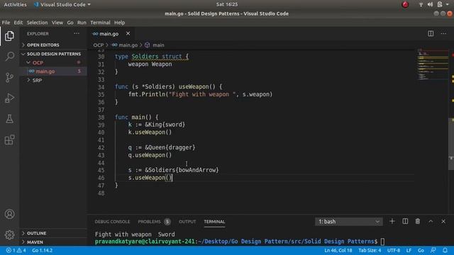Open the Activities overview
The height and width of the screenshot is (255, 454).
pos(15,4)
